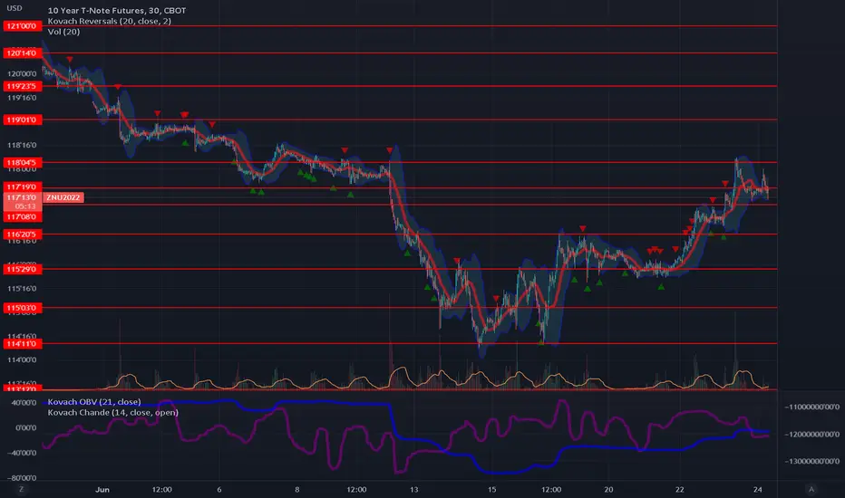This screenshot has height=498, width=845.
Task: Click the 121'00'0 red price level label
Action: tap(22, 26)
